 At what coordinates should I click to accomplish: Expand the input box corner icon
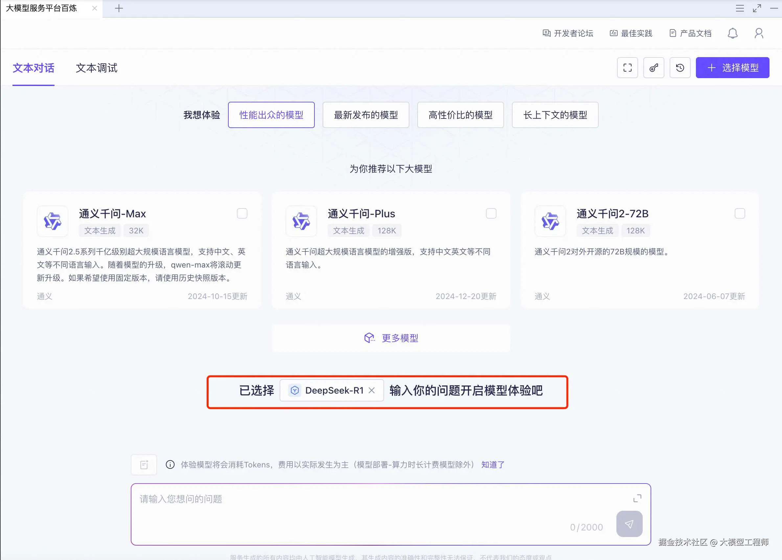coord(637,498)
